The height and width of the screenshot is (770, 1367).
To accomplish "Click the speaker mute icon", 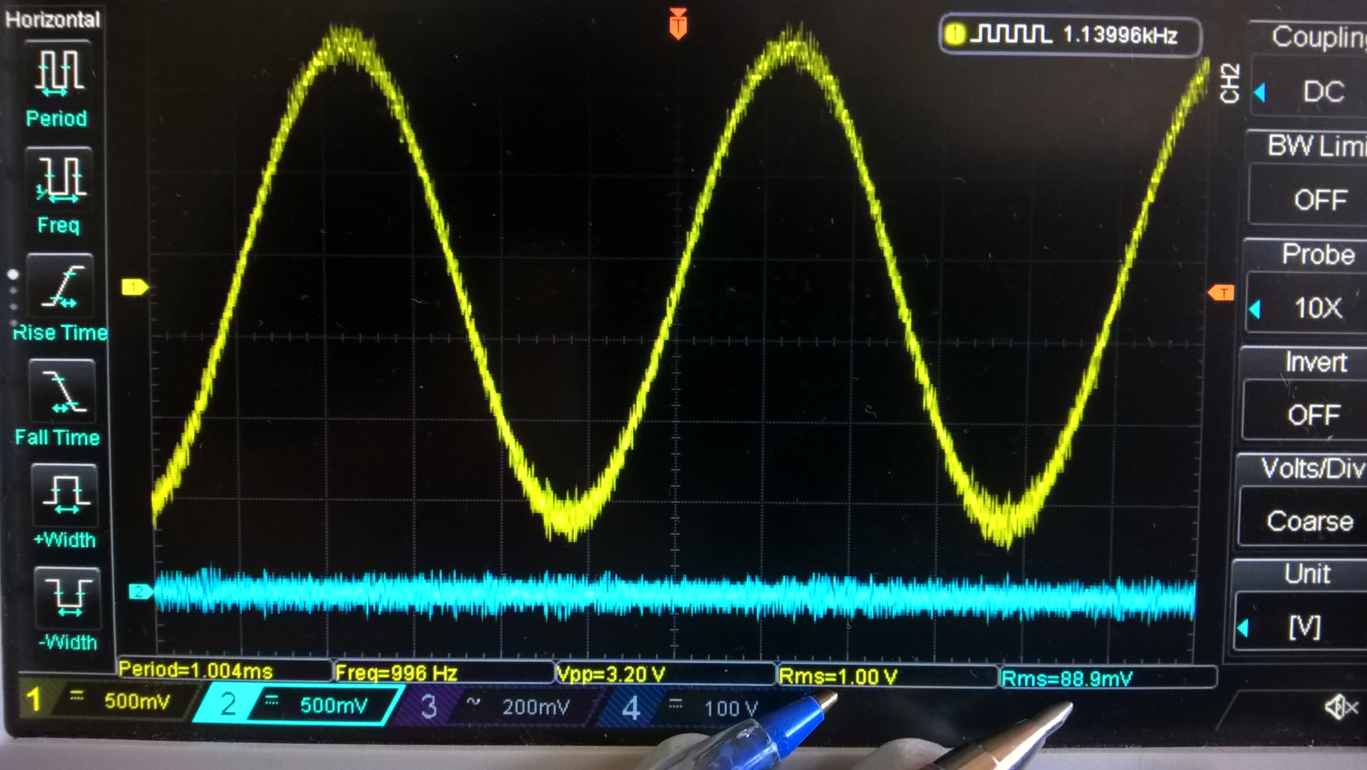I will 1341,706.
